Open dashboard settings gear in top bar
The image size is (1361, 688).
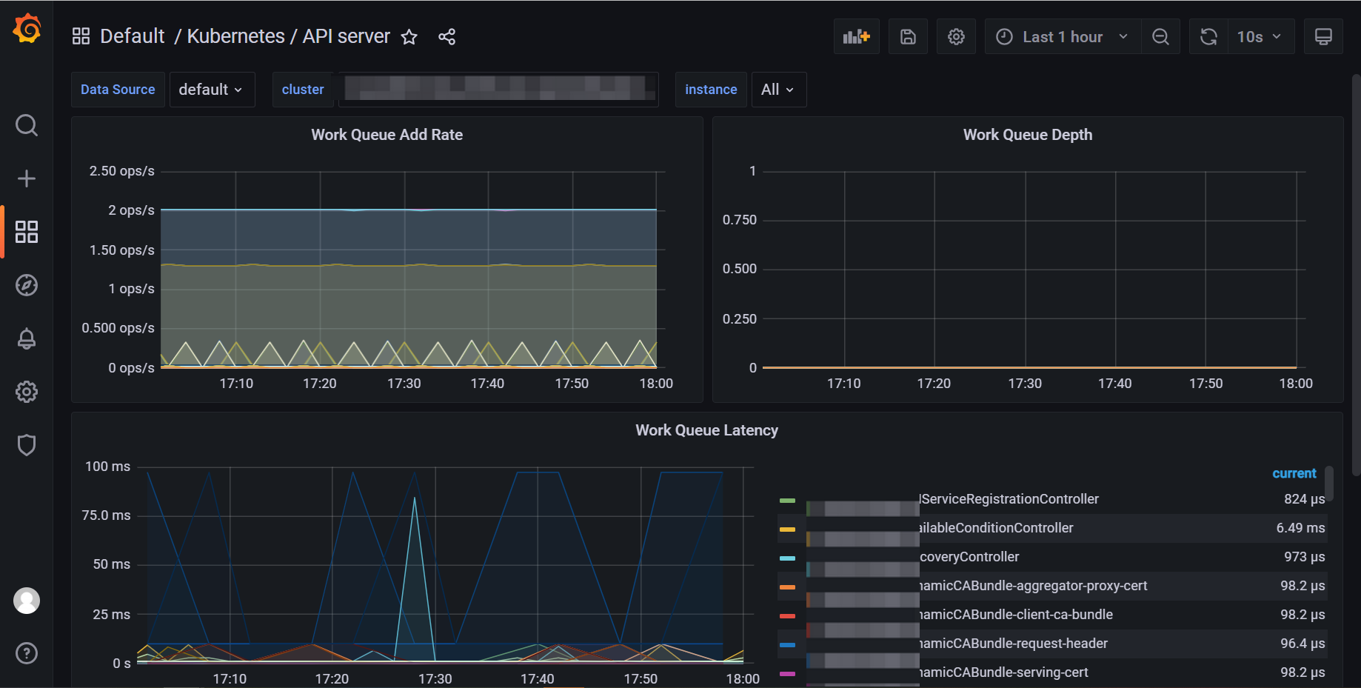956,37
